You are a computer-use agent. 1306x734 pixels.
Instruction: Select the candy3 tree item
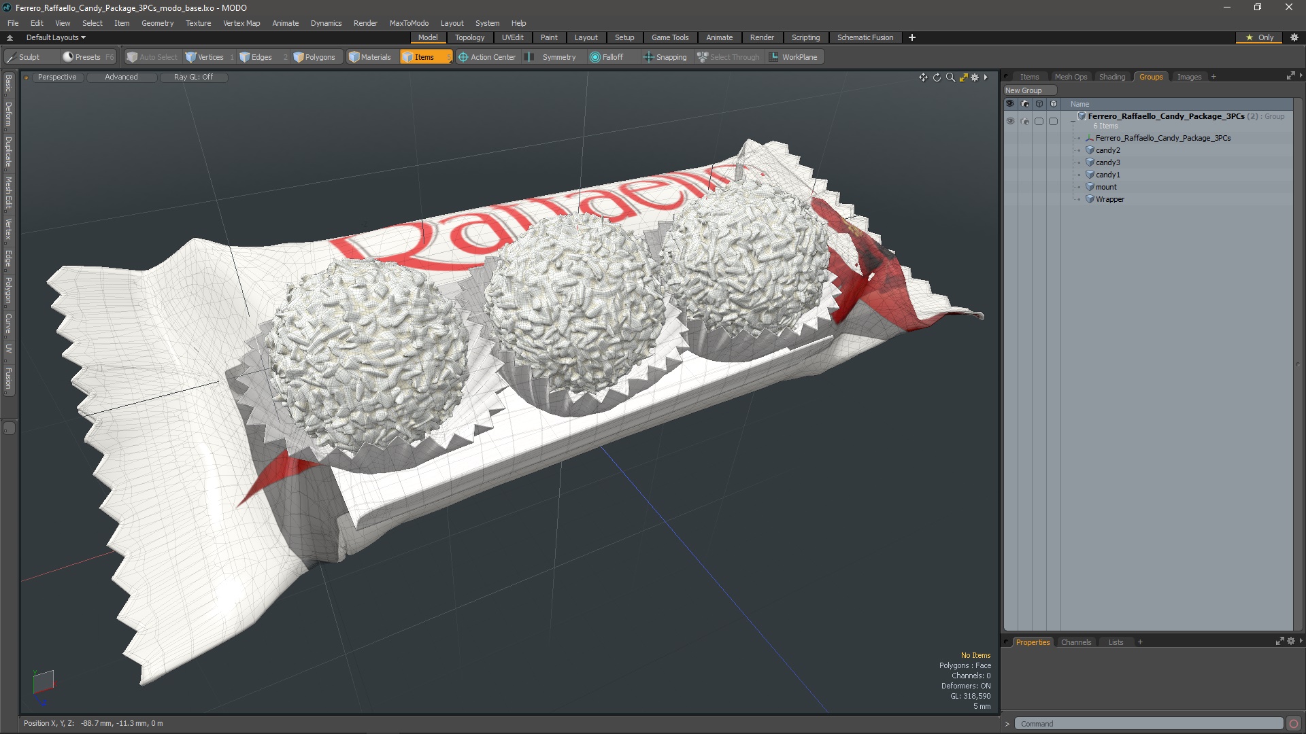[x=1107, y=162]
